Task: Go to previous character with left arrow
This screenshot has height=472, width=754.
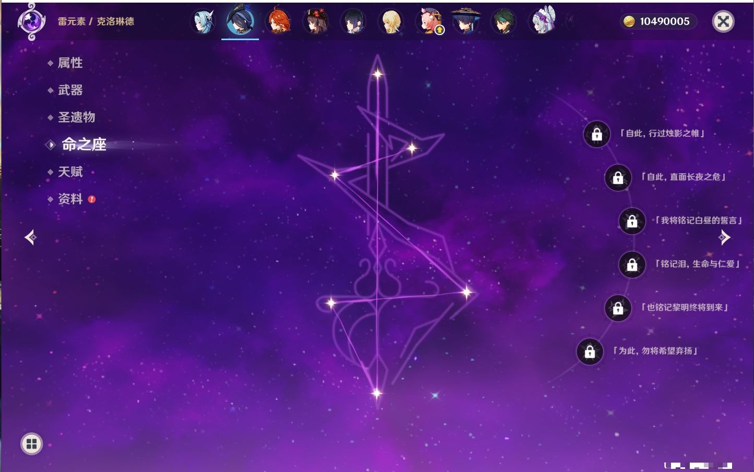Action: coord(30,237)
